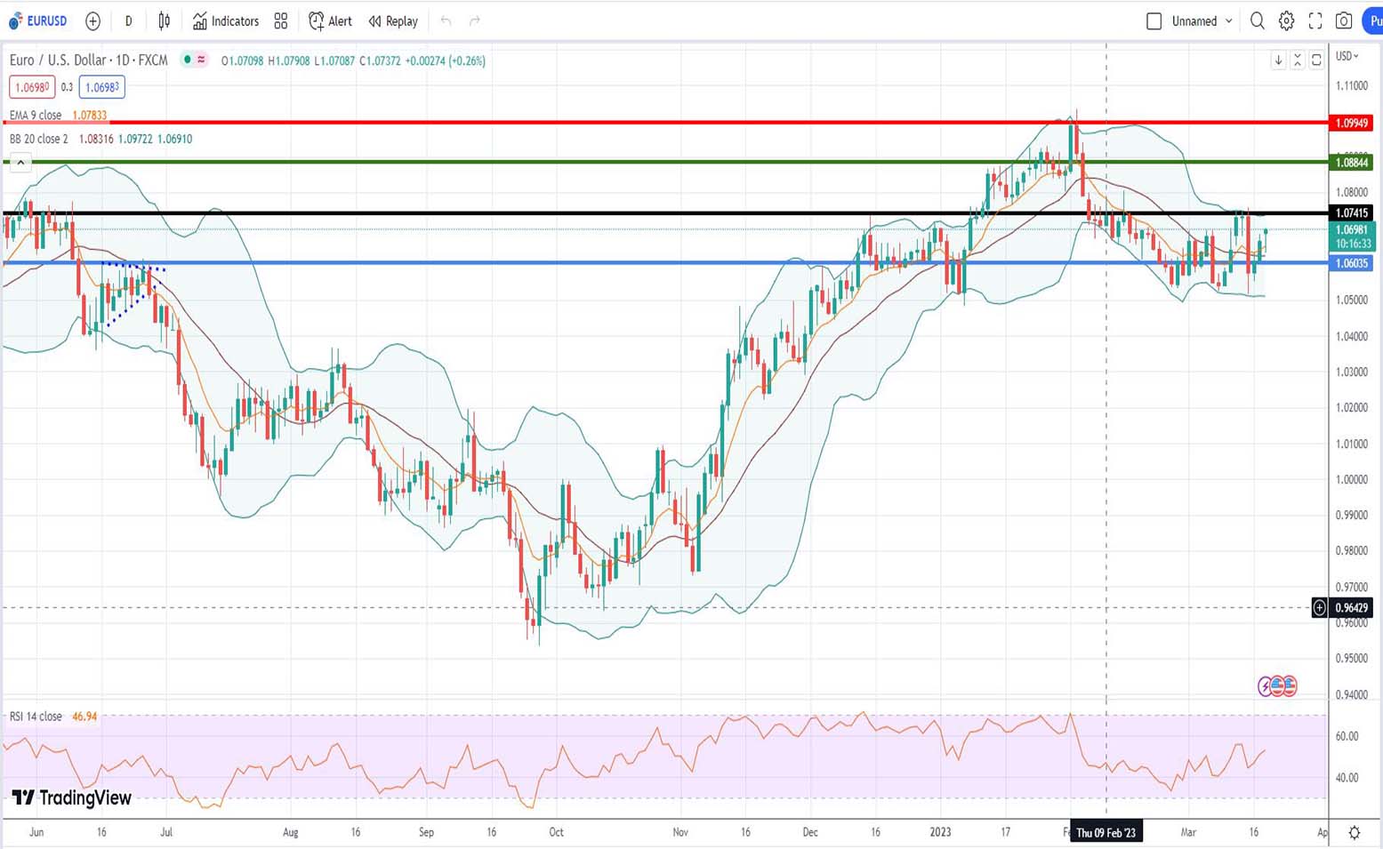Select the D timeframe interval
Screen dimensions: 1383x849
(128, 20)
